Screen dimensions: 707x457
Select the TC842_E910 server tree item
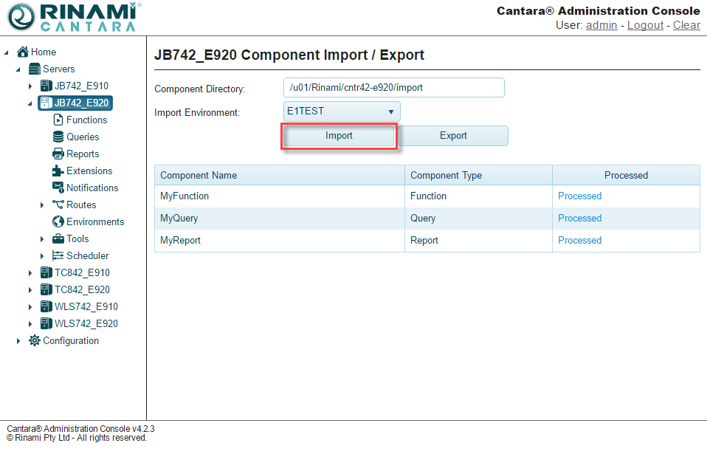[x=82, y=272]
